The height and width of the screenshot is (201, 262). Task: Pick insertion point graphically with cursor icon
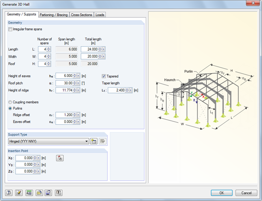pyautogui.click(x=60, y=158)
